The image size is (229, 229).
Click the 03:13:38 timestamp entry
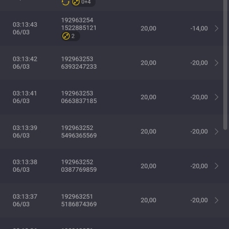[x=25, y=166]
